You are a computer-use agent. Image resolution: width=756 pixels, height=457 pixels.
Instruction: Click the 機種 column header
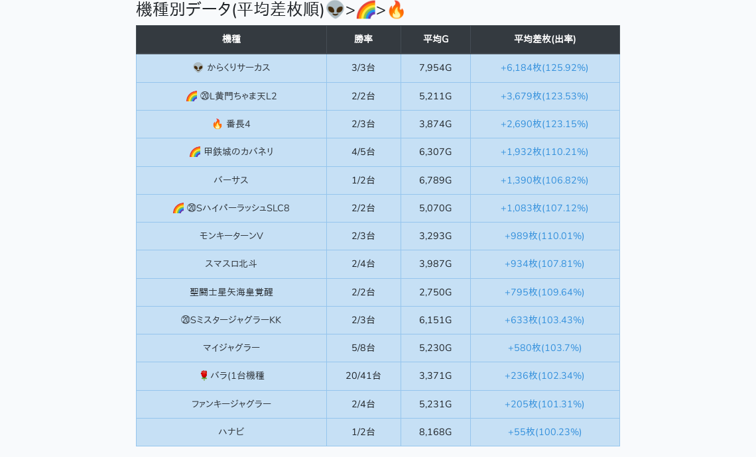pos(231,39)
